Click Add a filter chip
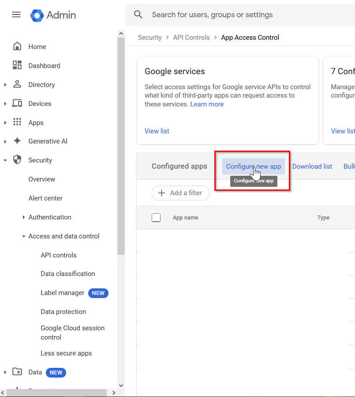The height and width of the screenshot is (397, 355). (180, 193)
